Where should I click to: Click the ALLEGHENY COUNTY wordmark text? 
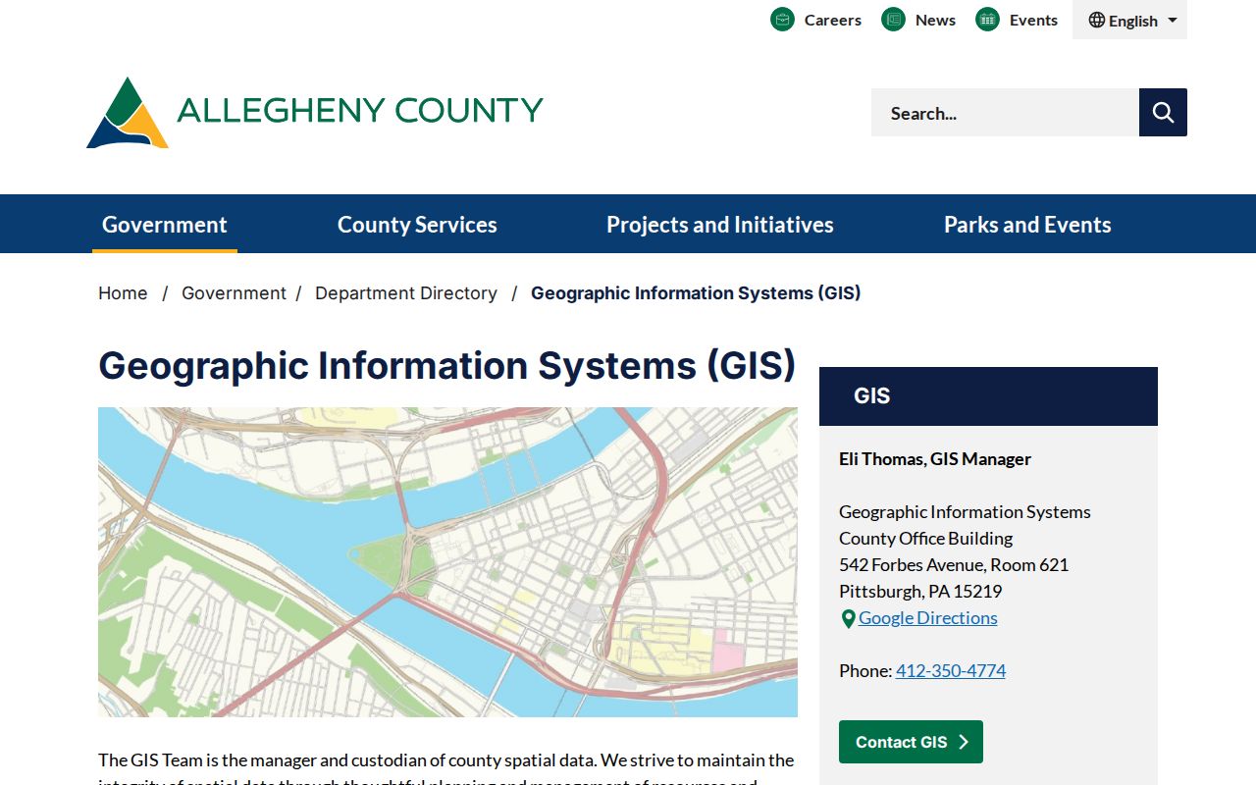[360, 110]
